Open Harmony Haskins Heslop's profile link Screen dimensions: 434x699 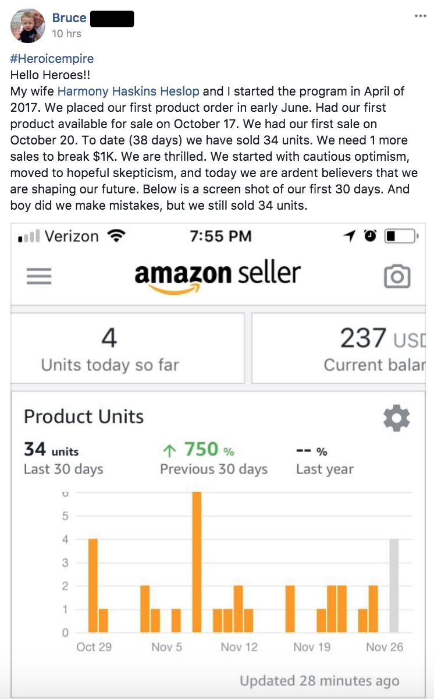(128, 91)
